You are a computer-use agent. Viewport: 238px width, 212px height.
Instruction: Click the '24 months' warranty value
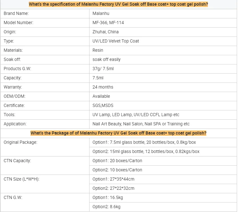tap(103, 87)
